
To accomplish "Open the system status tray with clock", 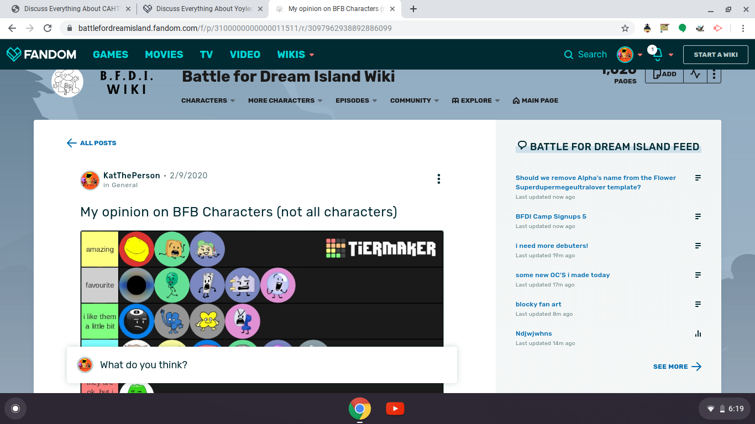I will coord(725,409).
